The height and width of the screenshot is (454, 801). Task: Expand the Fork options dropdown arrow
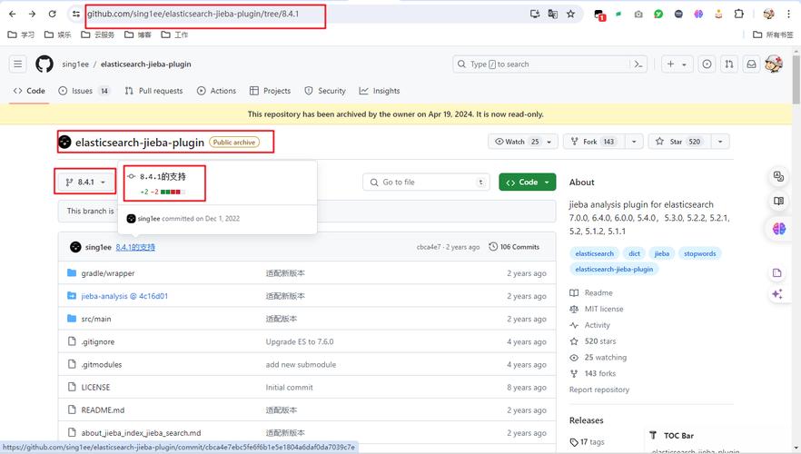634,142
